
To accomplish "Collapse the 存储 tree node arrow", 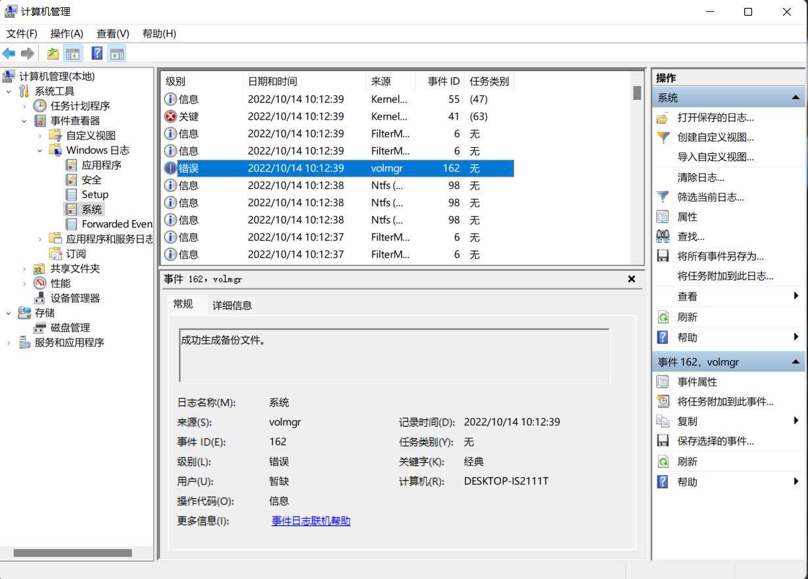I will [9, 313].
